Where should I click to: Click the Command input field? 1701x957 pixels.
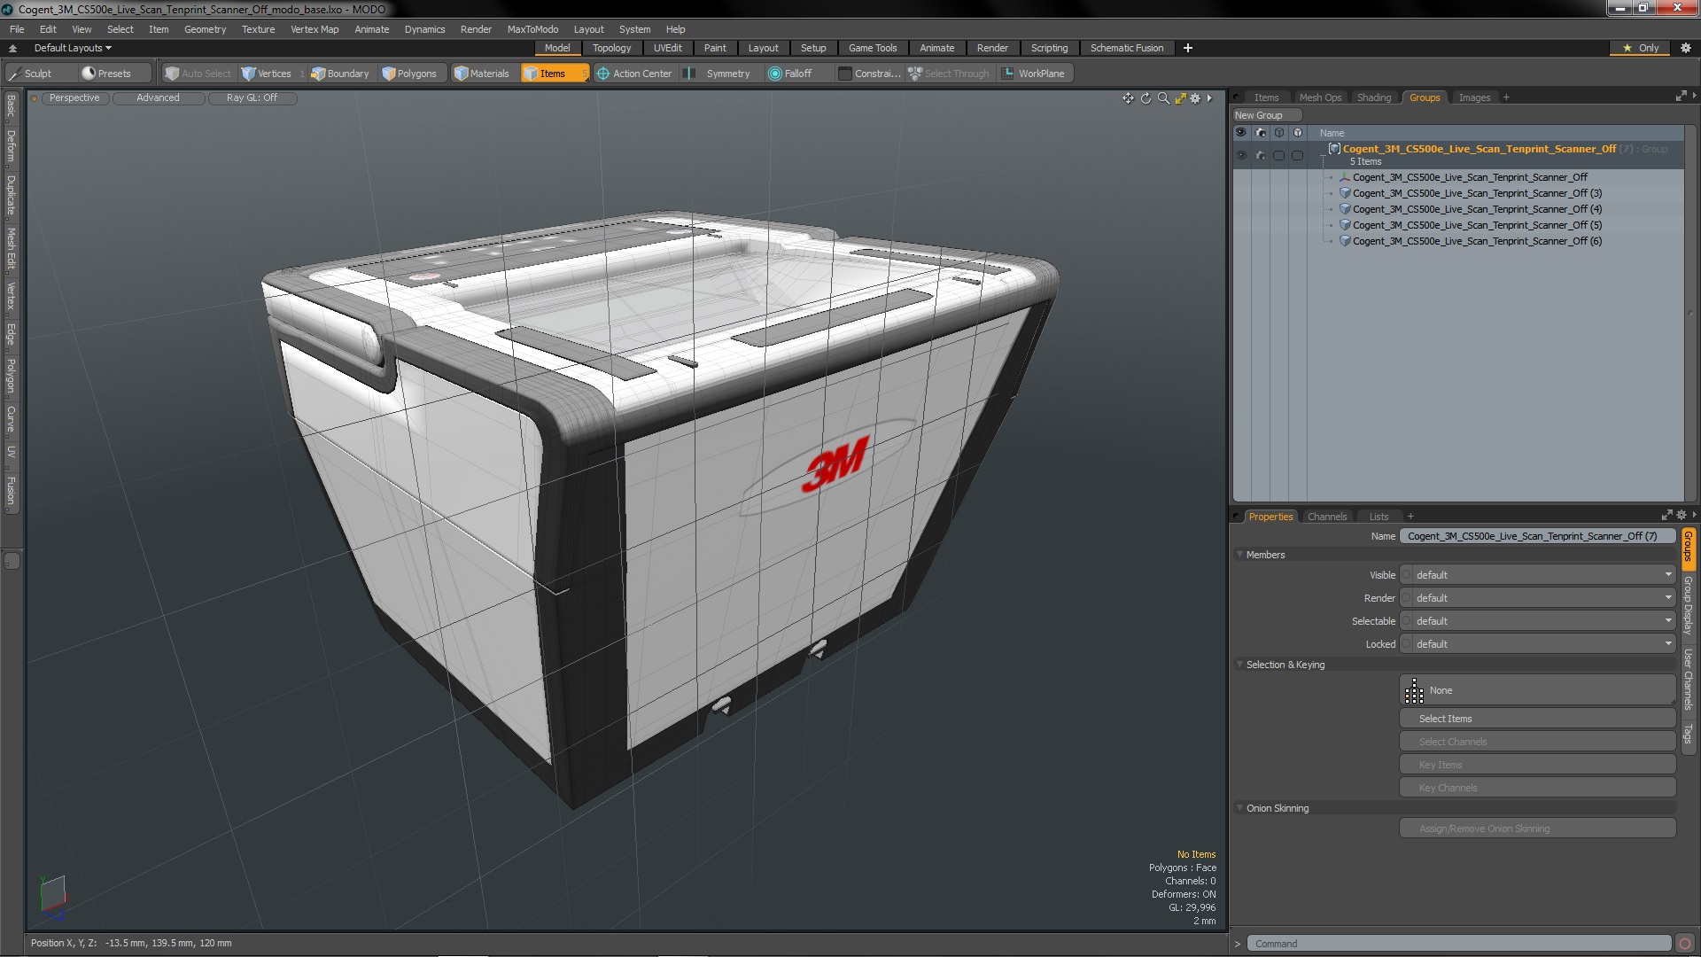click(x=1459, y=944)
